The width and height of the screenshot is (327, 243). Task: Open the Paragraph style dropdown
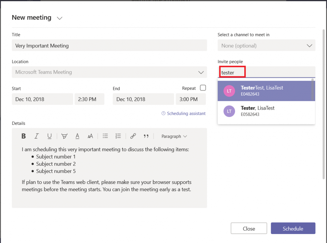coord(174,136)
